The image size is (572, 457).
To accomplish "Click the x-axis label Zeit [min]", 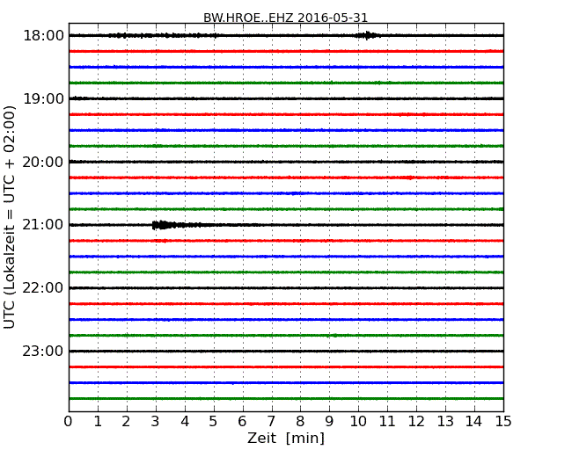I will [286, 438].
